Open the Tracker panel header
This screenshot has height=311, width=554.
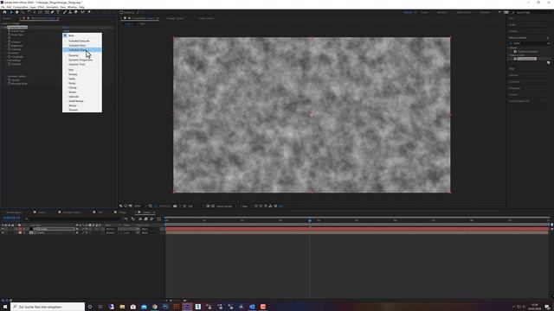point(513,94)
